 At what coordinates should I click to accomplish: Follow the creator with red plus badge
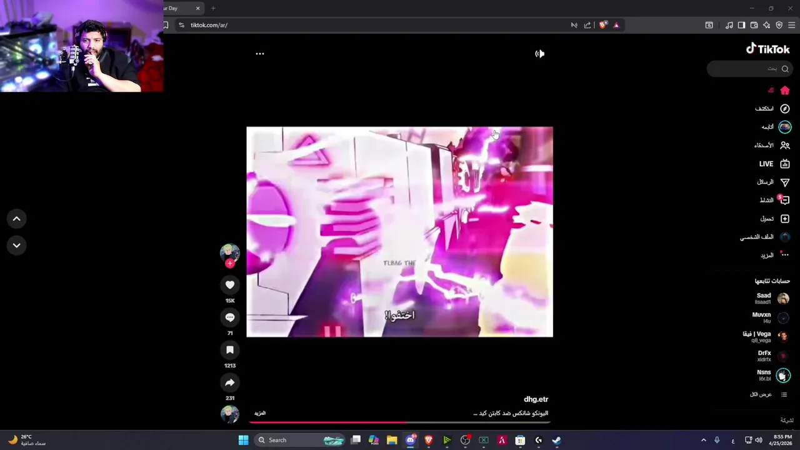pyautogui.click(x=230, y=264)
